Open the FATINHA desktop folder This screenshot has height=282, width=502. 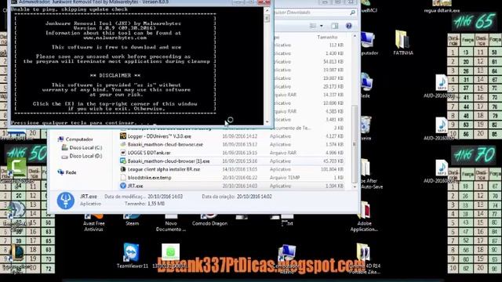tap(402, 42)
